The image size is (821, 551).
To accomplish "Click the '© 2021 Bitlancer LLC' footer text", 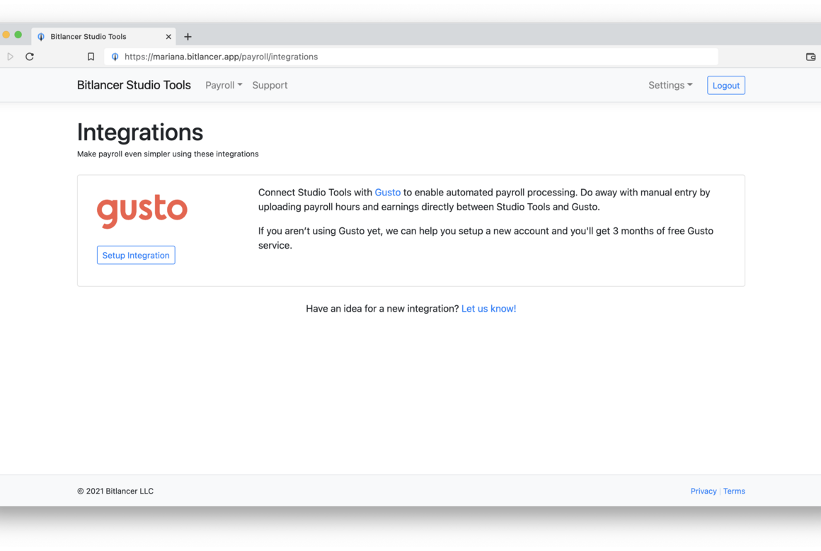I will (115, 491).
